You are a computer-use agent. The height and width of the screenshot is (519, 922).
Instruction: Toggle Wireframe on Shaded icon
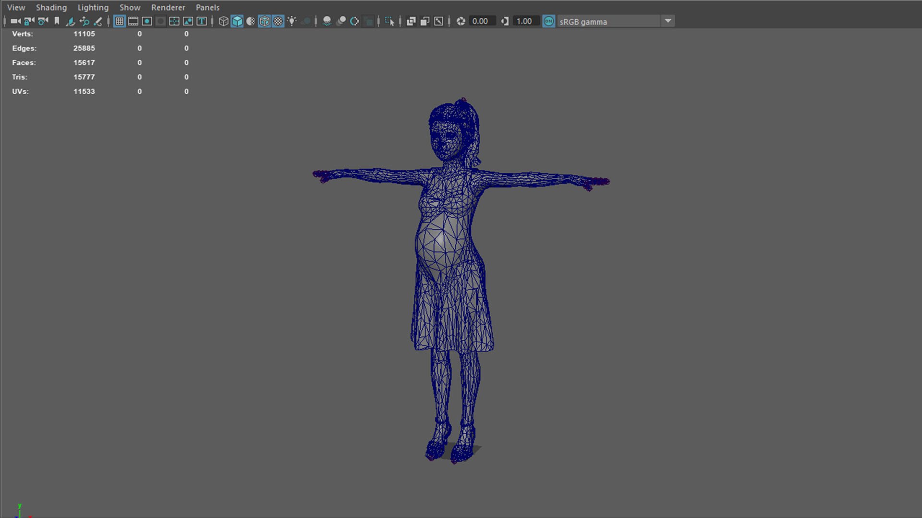264,21
